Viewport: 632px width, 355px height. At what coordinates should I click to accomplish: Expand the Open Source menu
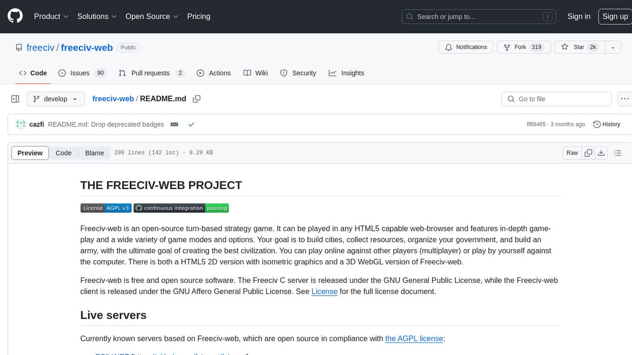click(152, 16)
